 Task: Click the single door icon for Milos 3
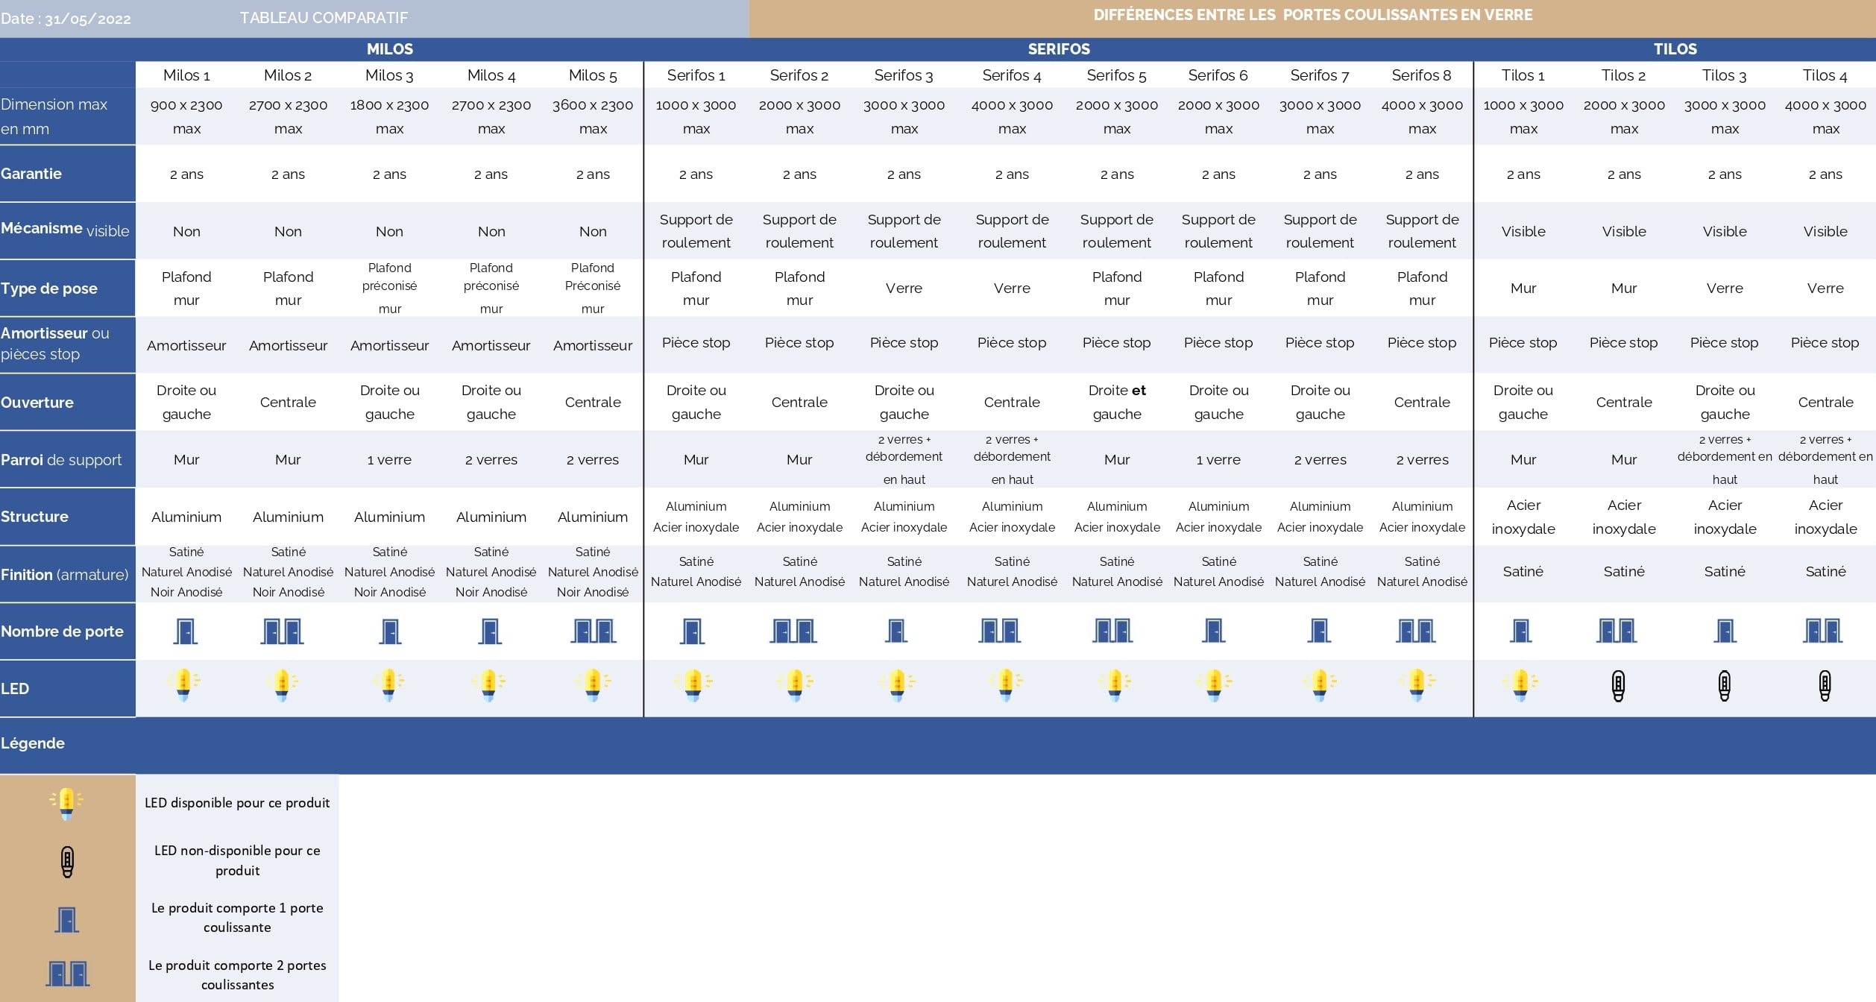(390, 631)
